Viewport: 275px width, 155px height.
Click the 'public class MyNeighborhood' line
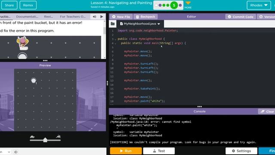tap(141, 39)
